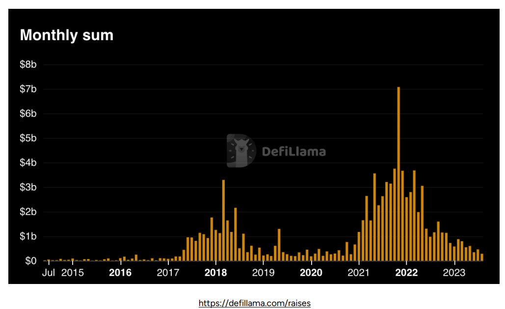Image resolution: width=505 pixels, height=309 pixels.
Task: Click the 2015 x-axis label
Action: (x=73, y=272)
